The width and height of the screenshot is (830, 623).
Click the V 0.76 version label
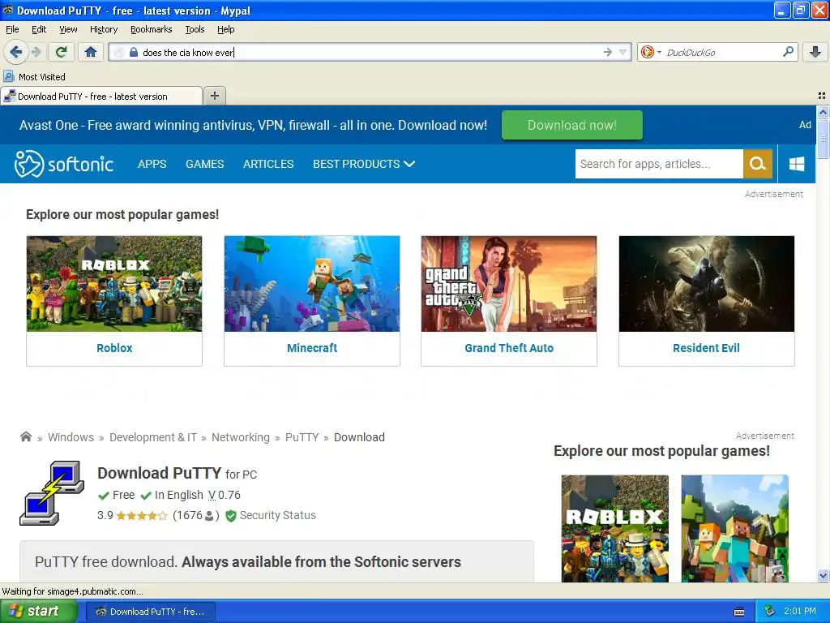(224, 495)
